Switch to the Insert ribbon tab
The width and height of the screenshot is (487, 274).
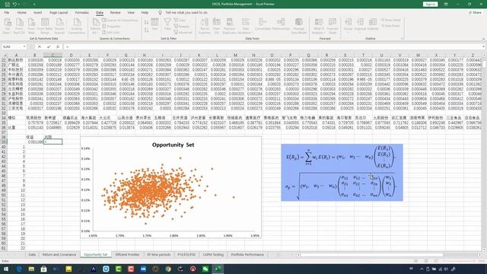[x=37, y=13]
